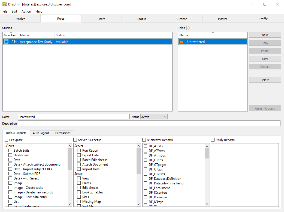This screenshot has height=212, width=284.
Task: Tick the Export Data checkbox
Action: pos(79,155)
